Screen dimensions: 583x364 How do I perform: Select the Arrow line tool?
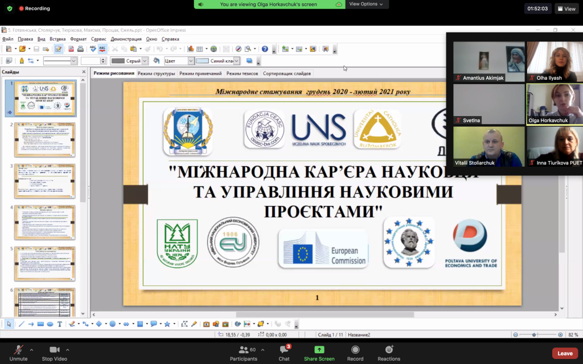click(31, 324)
